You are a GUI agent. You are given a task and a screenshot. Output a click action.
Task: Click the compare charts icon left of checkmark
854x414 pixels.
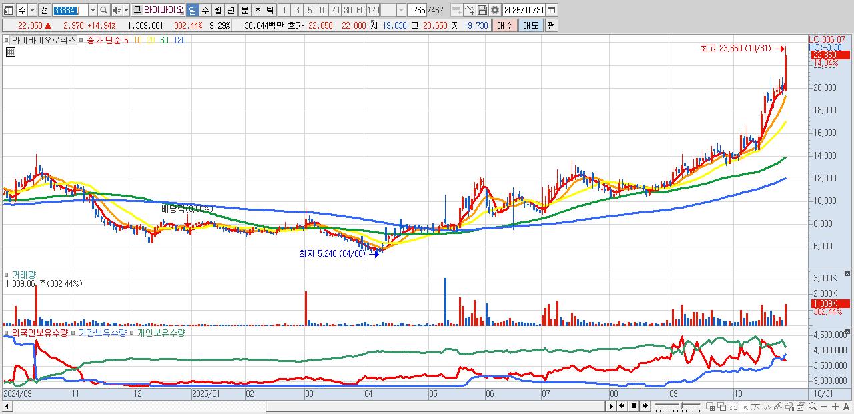457,10
